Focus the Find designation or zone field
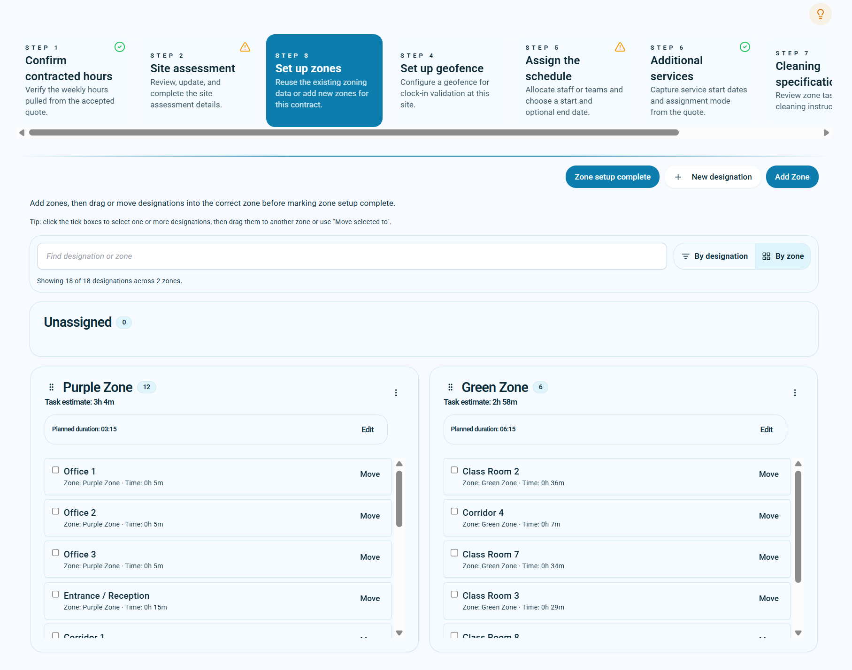852x670 pixels. pyautogui.click(x=352, y=256)
